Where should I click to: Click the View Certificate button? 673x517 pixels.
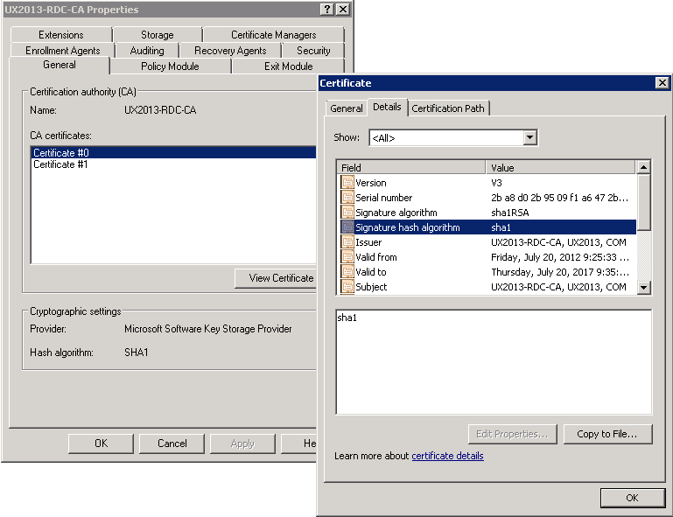click(279, 278)
